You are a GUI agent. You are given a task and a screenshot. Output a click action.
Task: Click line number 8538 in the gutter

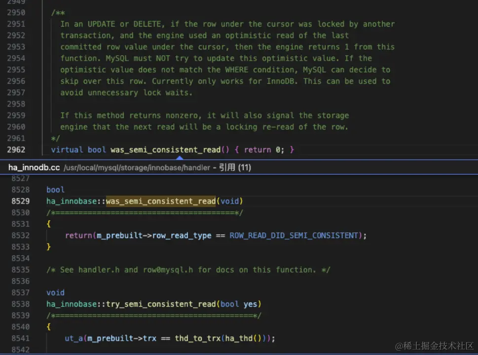click(x=20, y=304)
